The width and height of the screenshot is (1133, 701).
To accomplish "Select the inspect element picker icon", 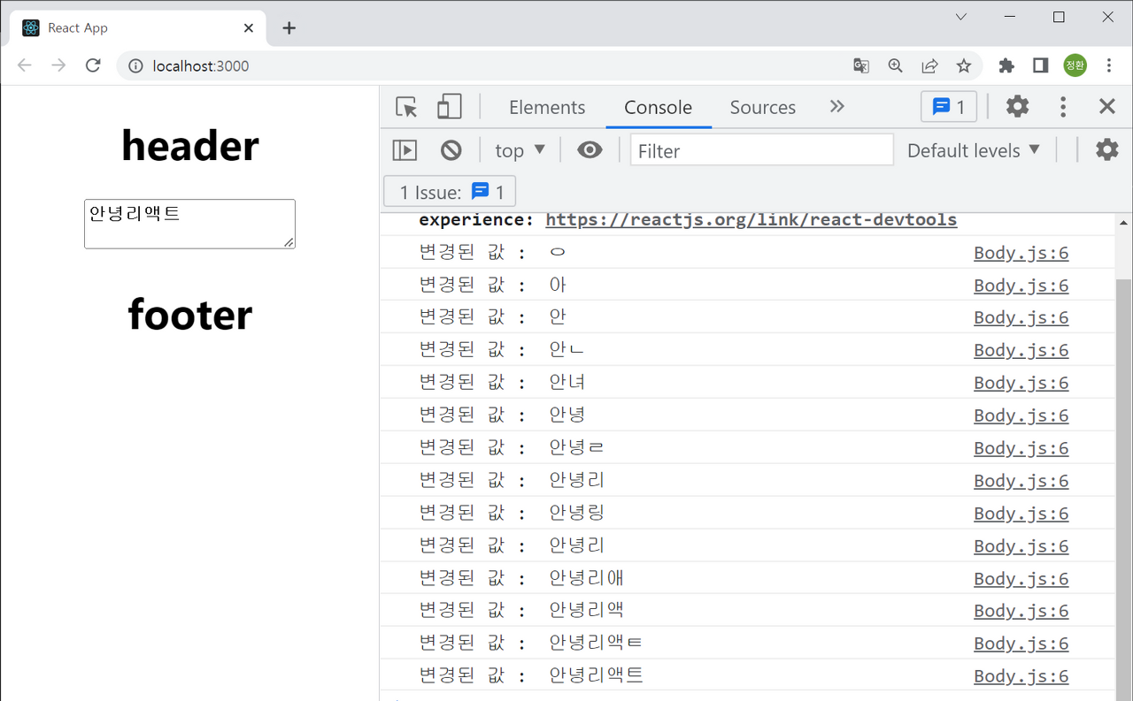I will tap(406, 107).
